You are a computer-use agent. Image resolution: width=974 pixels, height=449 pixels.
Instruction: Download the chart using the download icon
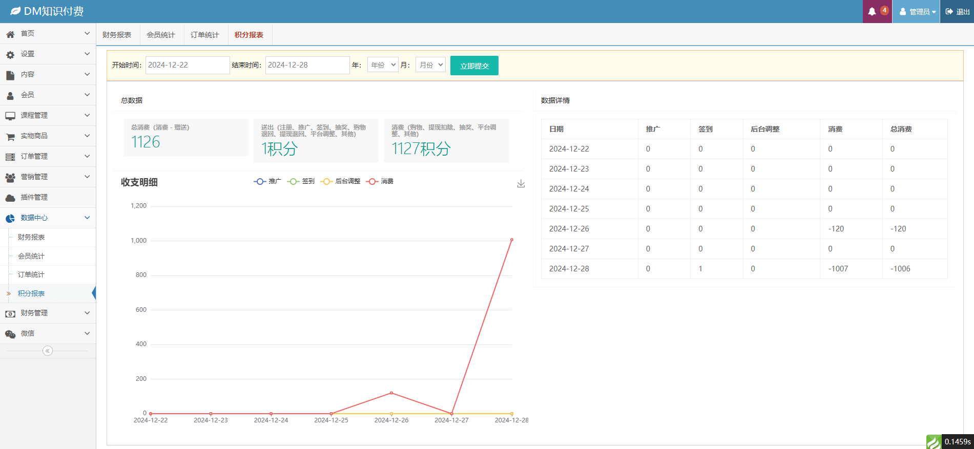[x=521, y=183]
